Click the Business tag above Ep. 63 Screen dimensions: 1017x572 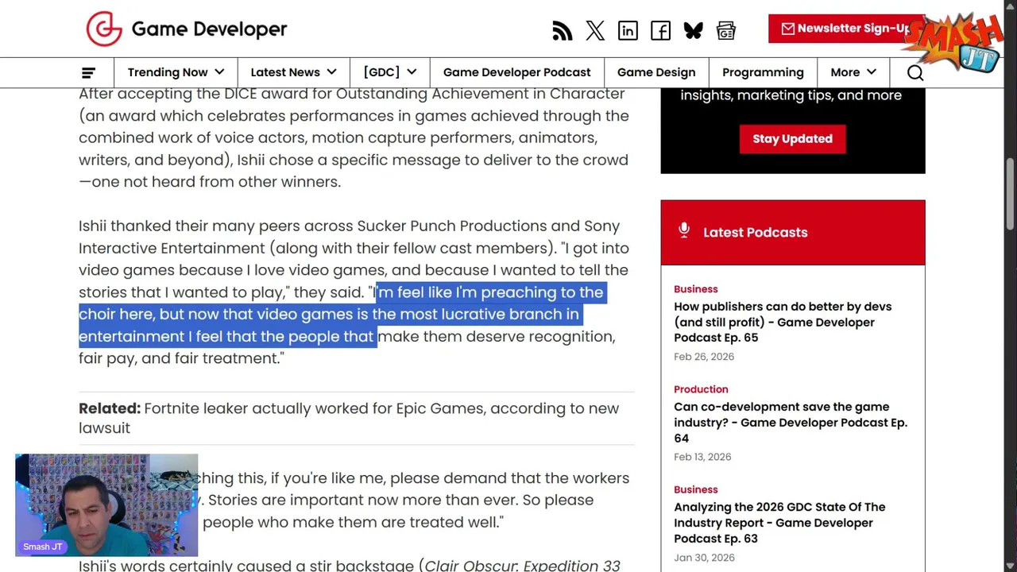695,489
